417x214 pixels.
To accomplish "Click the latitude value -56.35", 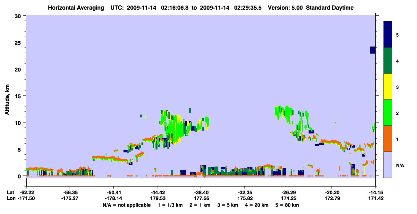I will click(x=70, y=193).
